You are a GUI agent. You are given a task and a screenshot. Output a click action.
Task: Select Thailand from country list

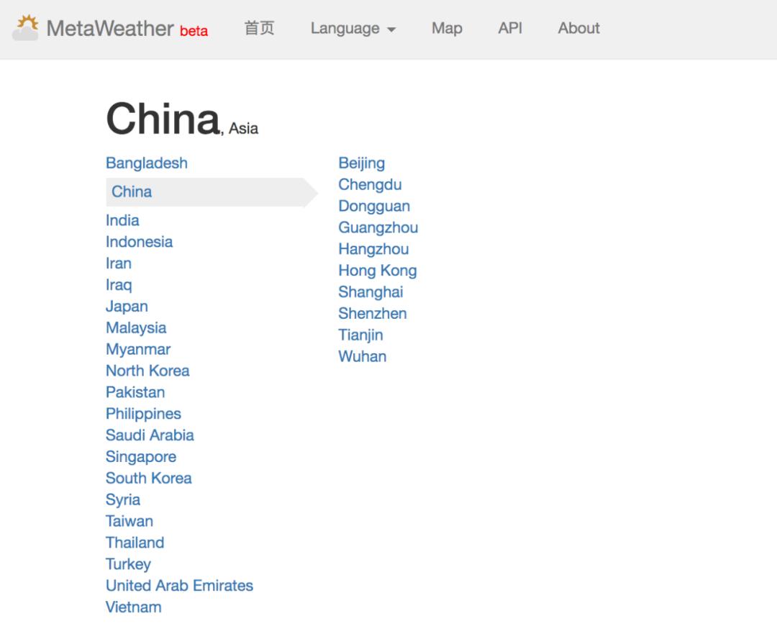pyautogui.click(x=135, y=543)
